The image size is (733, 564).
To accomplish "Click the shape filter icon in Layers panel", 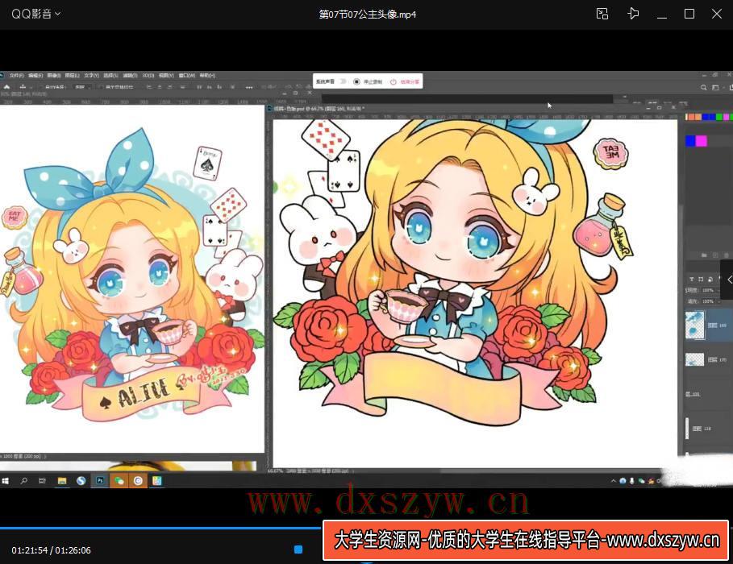I will [x=701, y=279].
